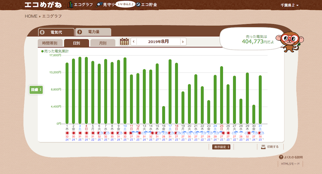Viewport: 322px width, 174px height.
Task: Open the 目盛 scale dropdown
Action: pyautogui.click(x=36, y=90)
